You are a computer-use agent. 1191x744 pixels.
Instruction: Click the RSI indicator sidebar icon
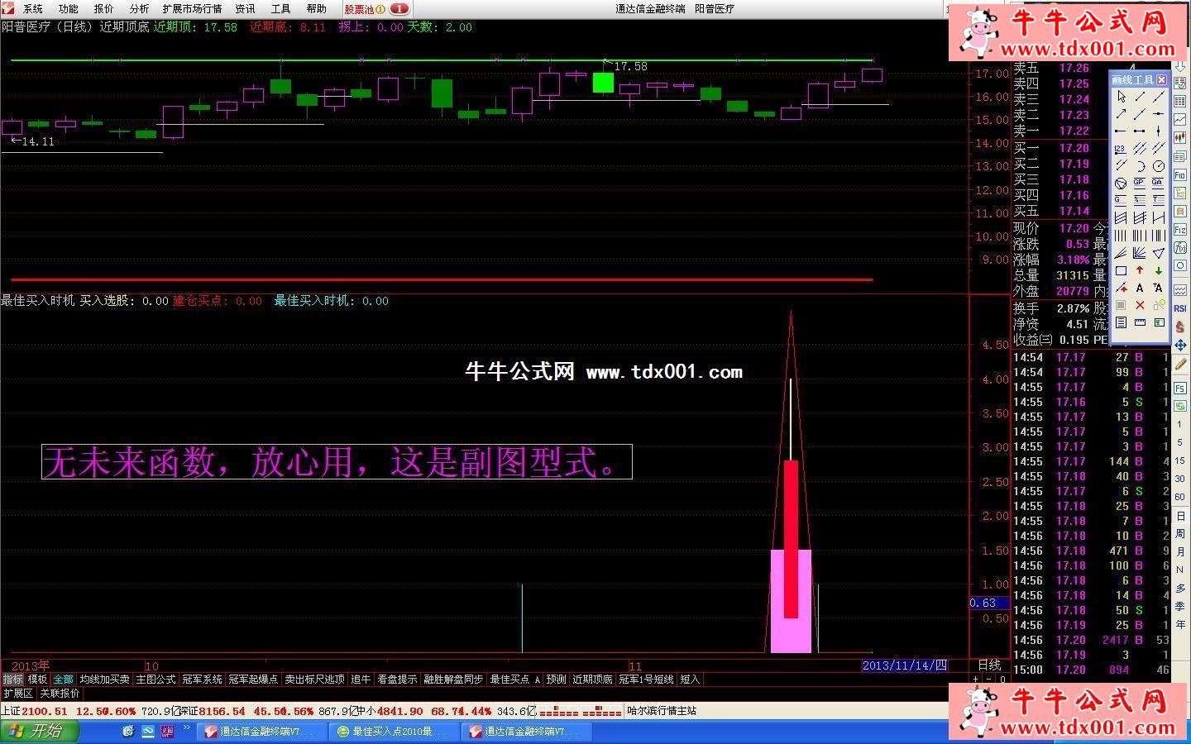tap(1180, 308)
